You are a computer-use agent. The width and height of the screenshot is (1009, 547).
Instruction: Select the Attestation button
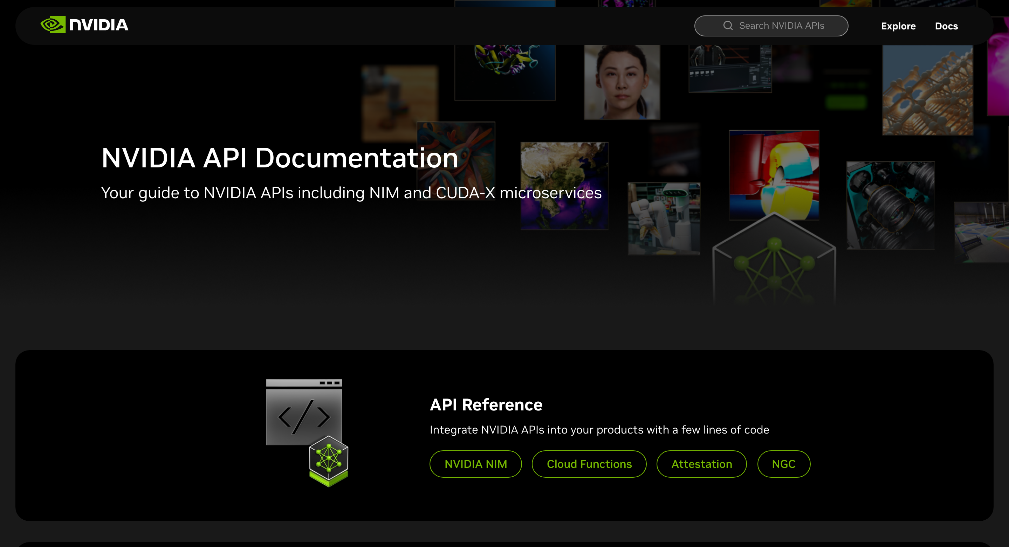pos(701,464)
